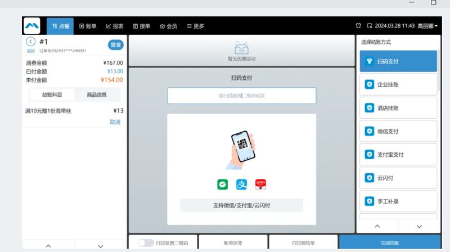Open the 会员 members tab
The image size is (450, 252).
[x=168, y=26]
